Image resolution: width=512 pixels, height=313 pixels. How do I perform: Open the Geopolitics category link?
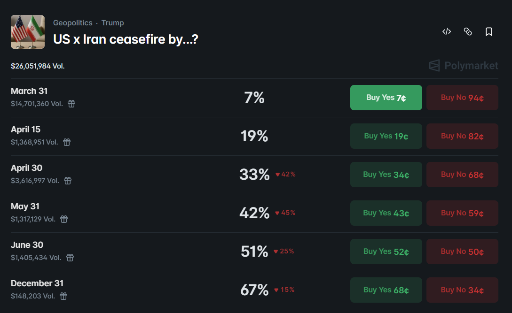pos(73,23)
